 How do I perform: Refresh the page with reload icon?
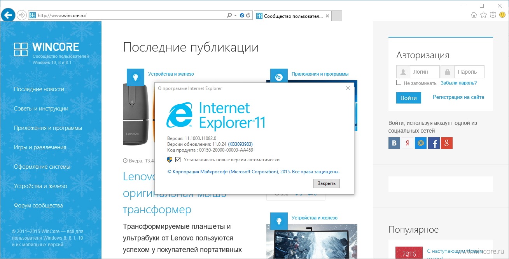(248, 16)
